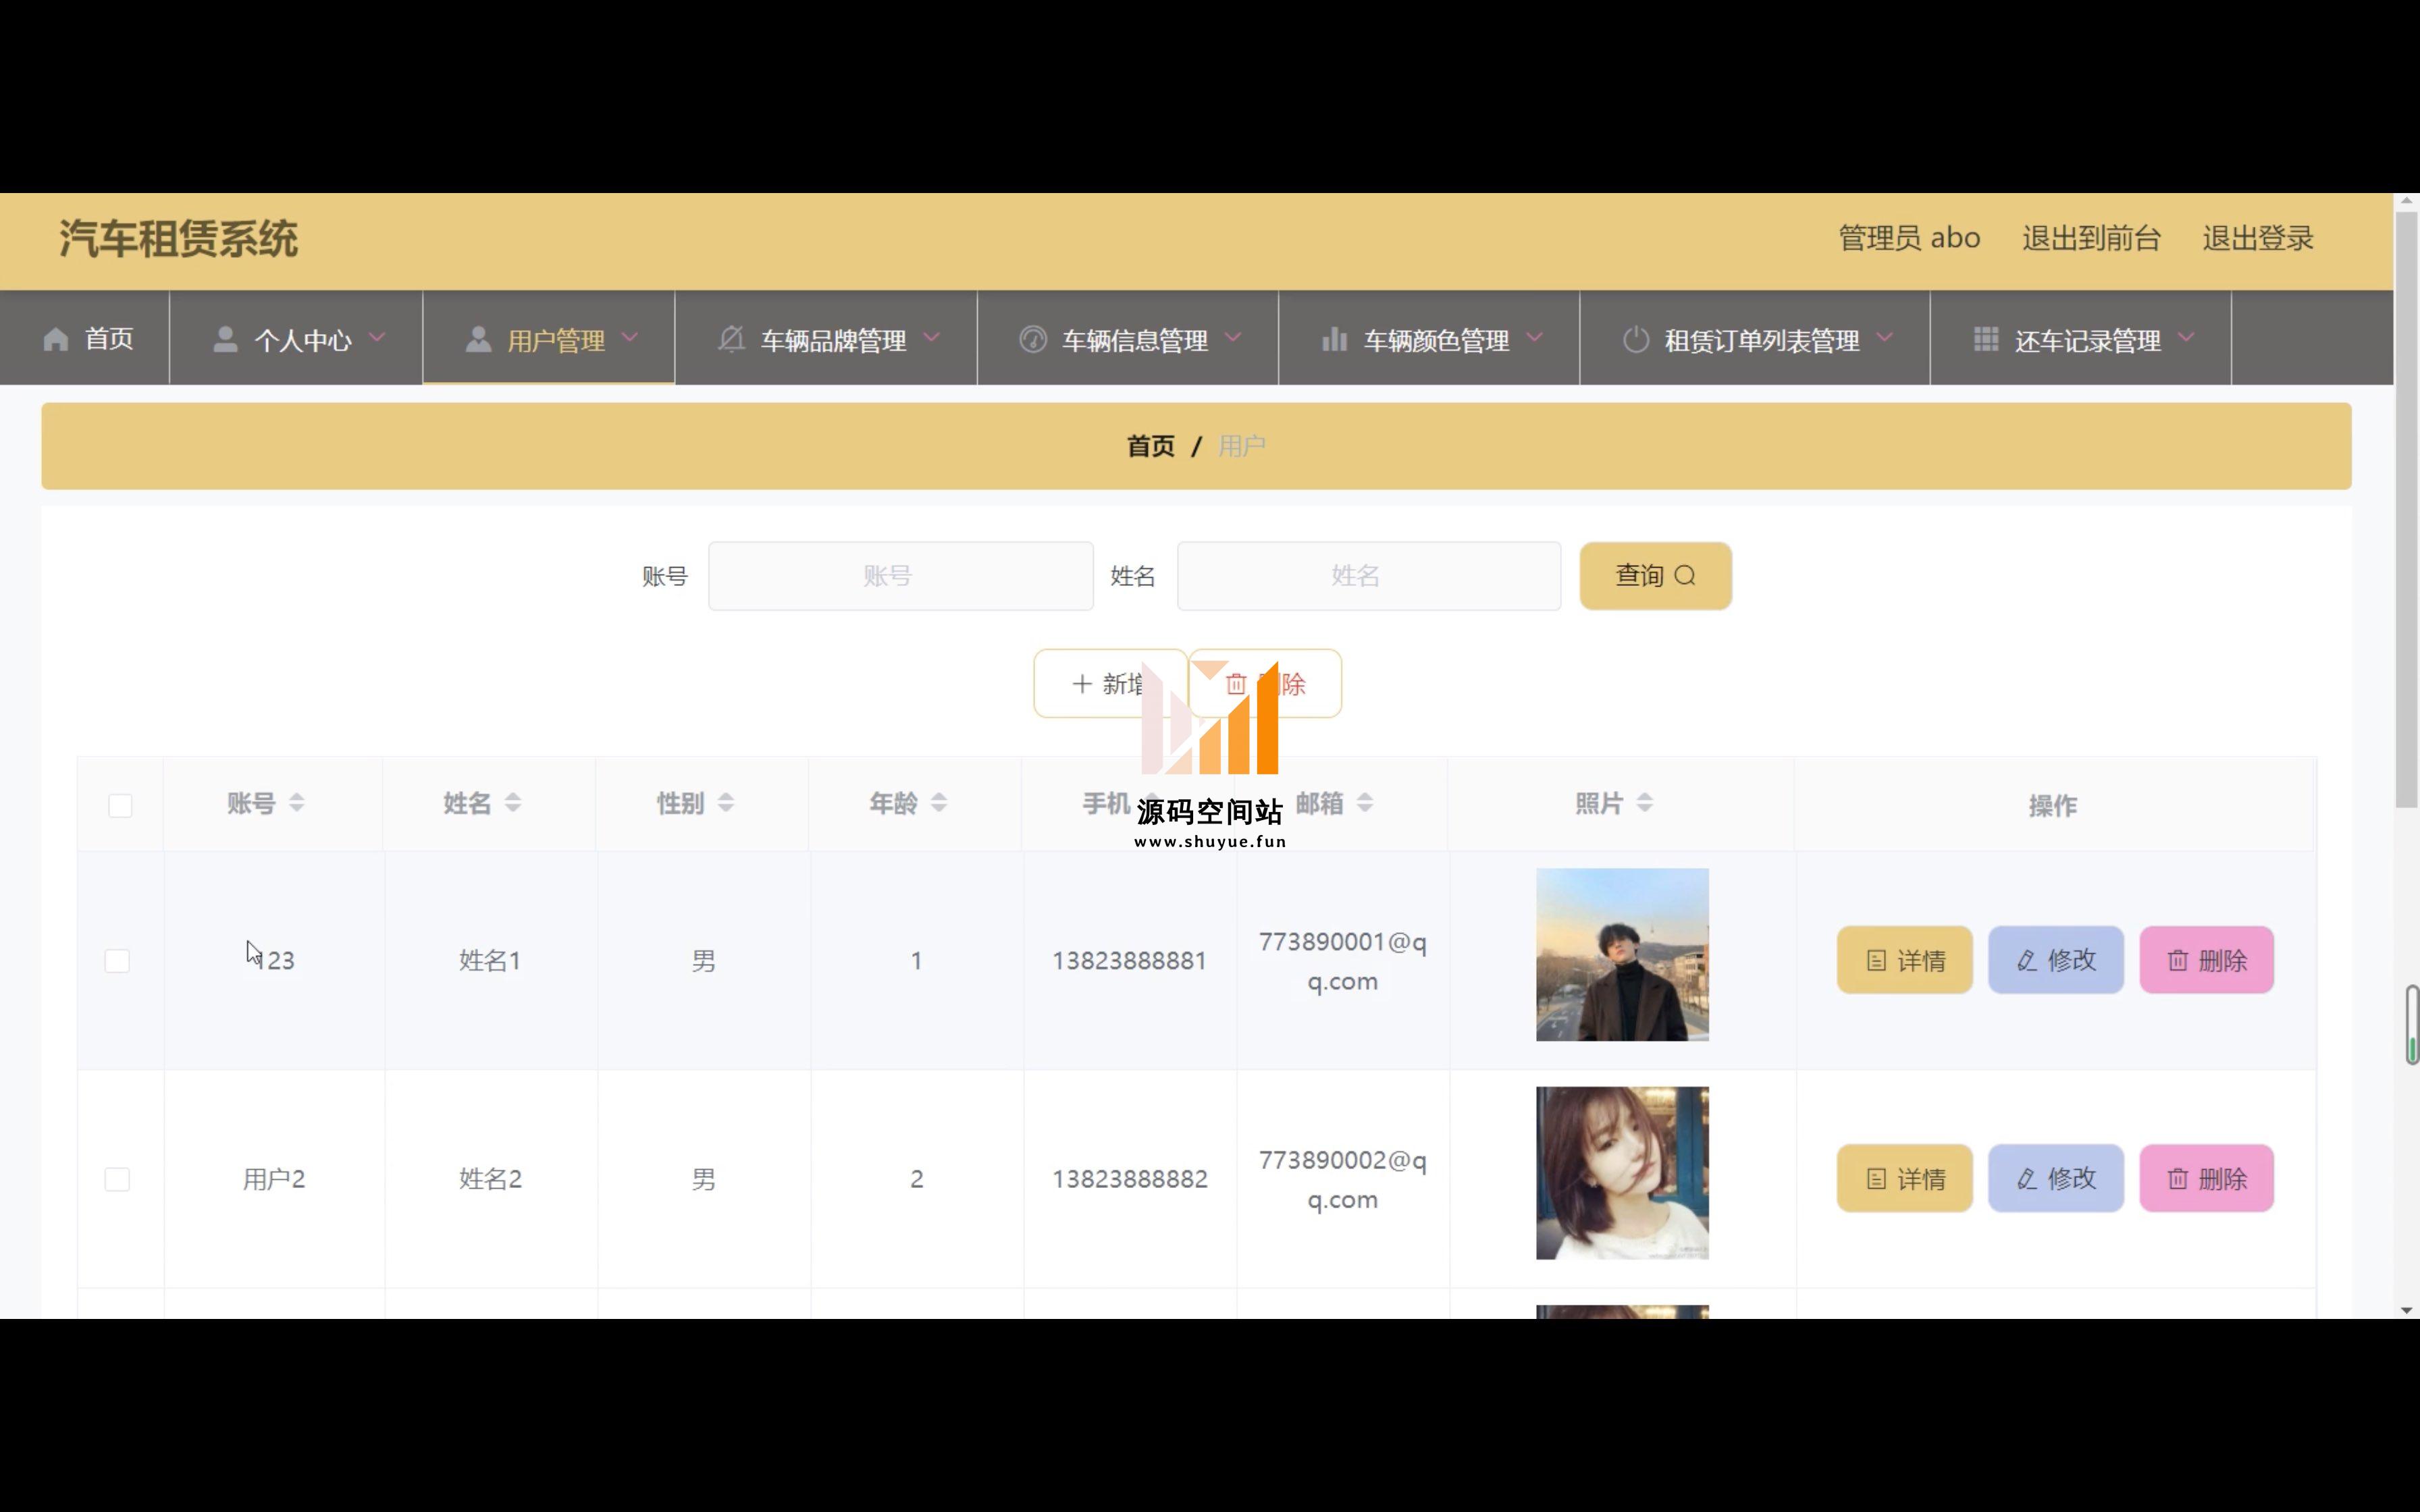Screen dimensions: 2420x1512
Task: Sort the 性别 column
Action: click(x=726, y=802)
